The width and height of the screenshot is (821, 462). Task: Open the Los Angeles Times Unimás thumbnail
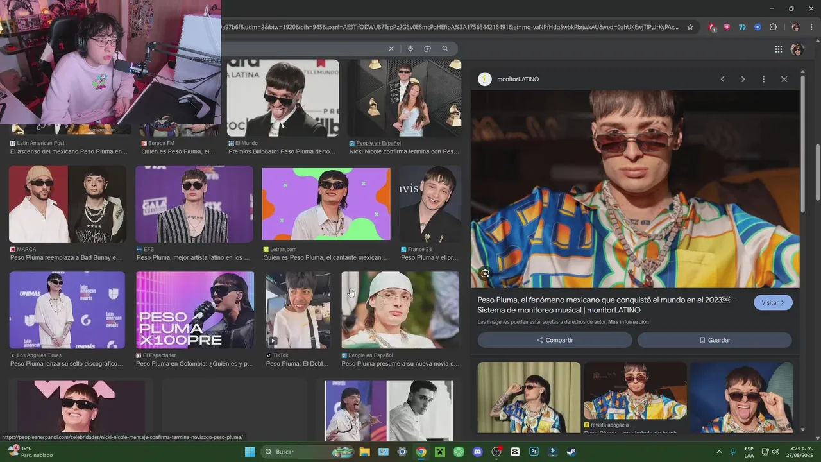click(67, 310)
